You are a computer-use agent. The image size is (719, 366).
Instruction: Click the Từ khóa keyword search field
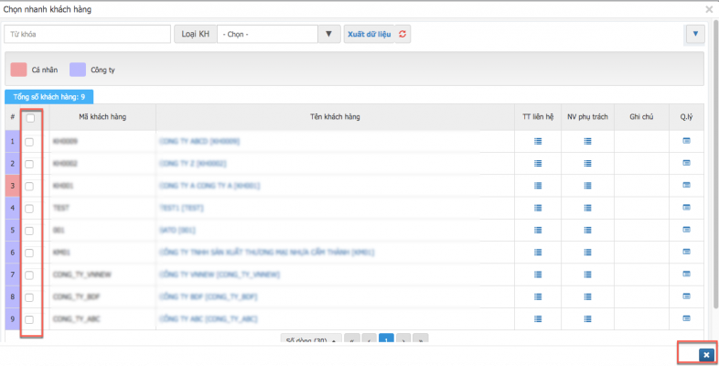tap(87, 34)
